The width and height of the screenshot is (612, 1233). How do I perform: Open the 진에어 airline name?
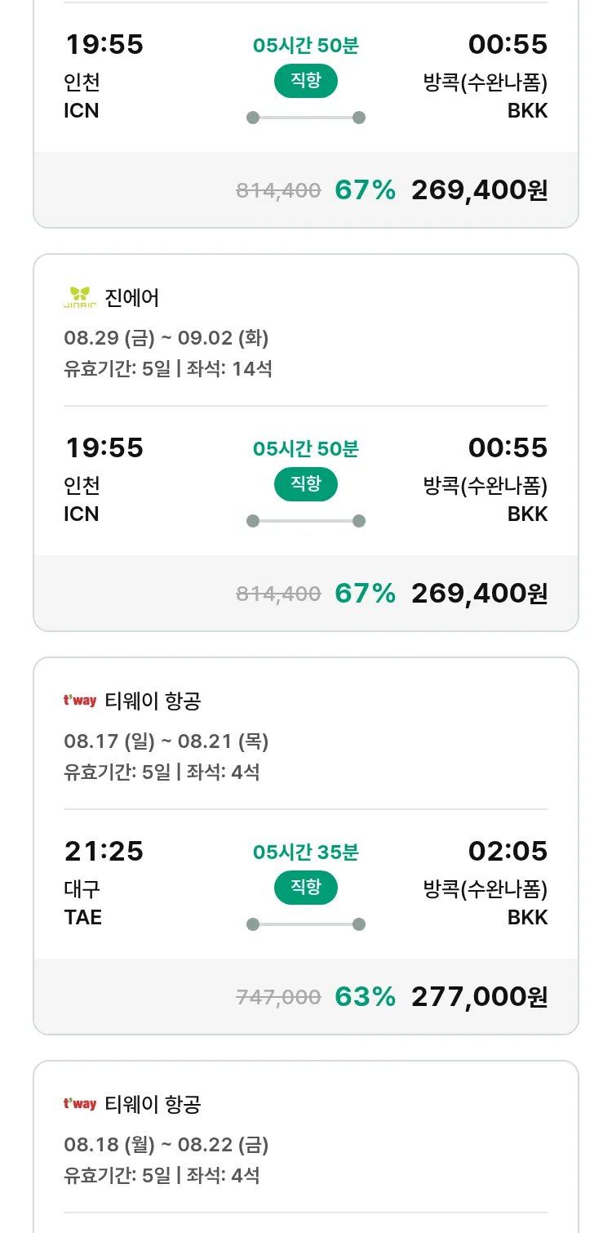[132, 298]
